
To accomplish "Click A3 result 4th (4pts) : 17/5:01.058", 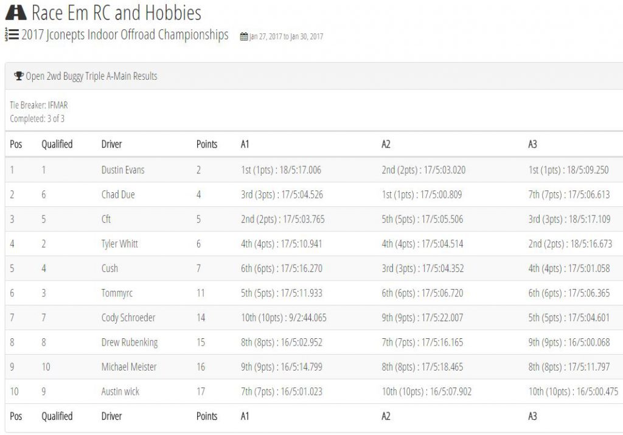I will [x=569, y=268].
